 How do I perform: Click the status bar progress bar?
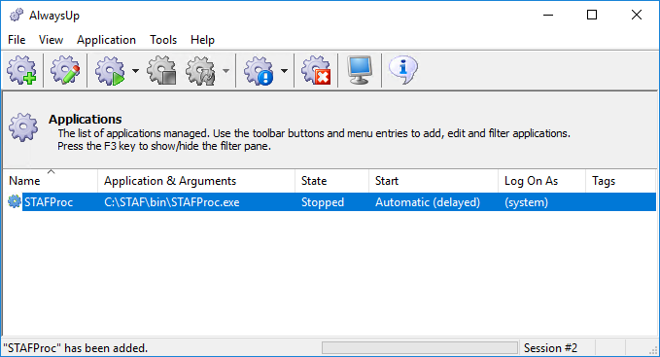click(x=420, y=347)
